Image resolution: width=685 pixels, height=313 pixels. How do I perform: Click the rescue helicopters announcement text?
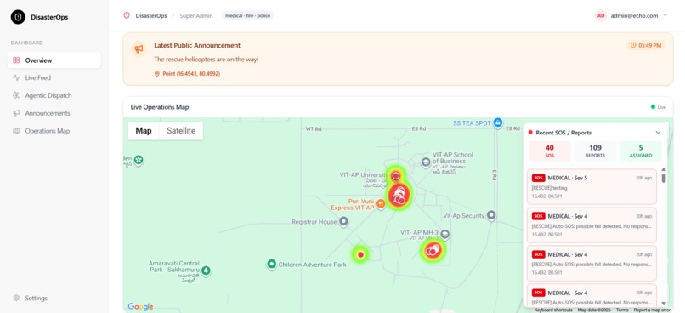click(207, 59)
